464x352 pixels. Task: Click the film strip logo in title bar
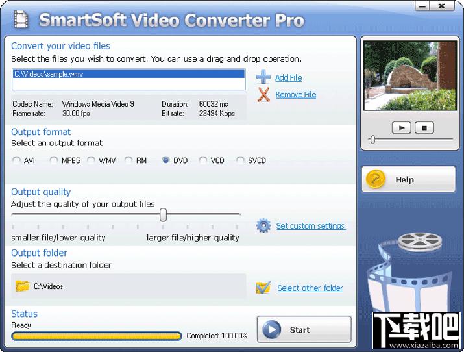tap(21, 19)
